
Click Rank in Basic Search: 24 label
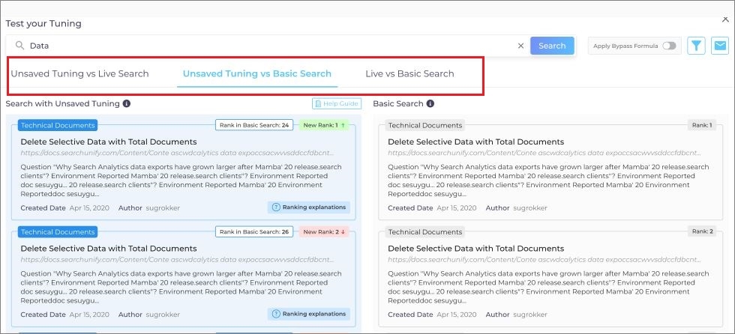point(254,125)
